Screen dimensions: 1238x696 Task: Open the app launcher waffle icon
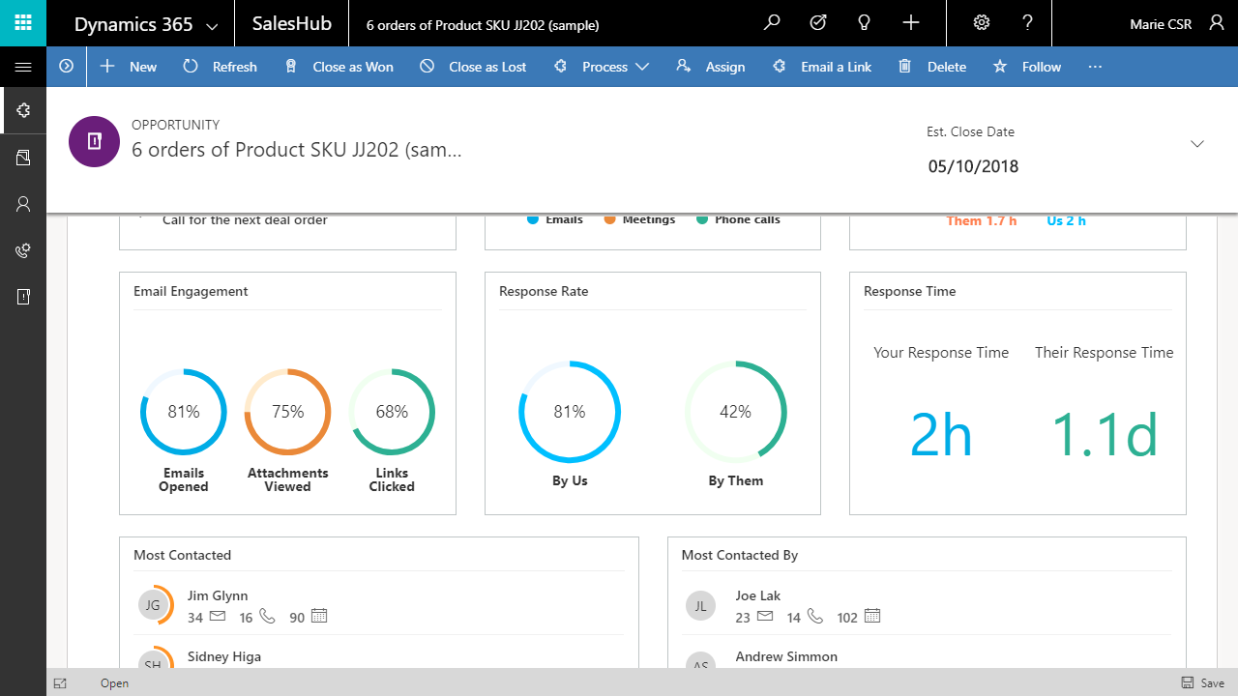point(23,23)
